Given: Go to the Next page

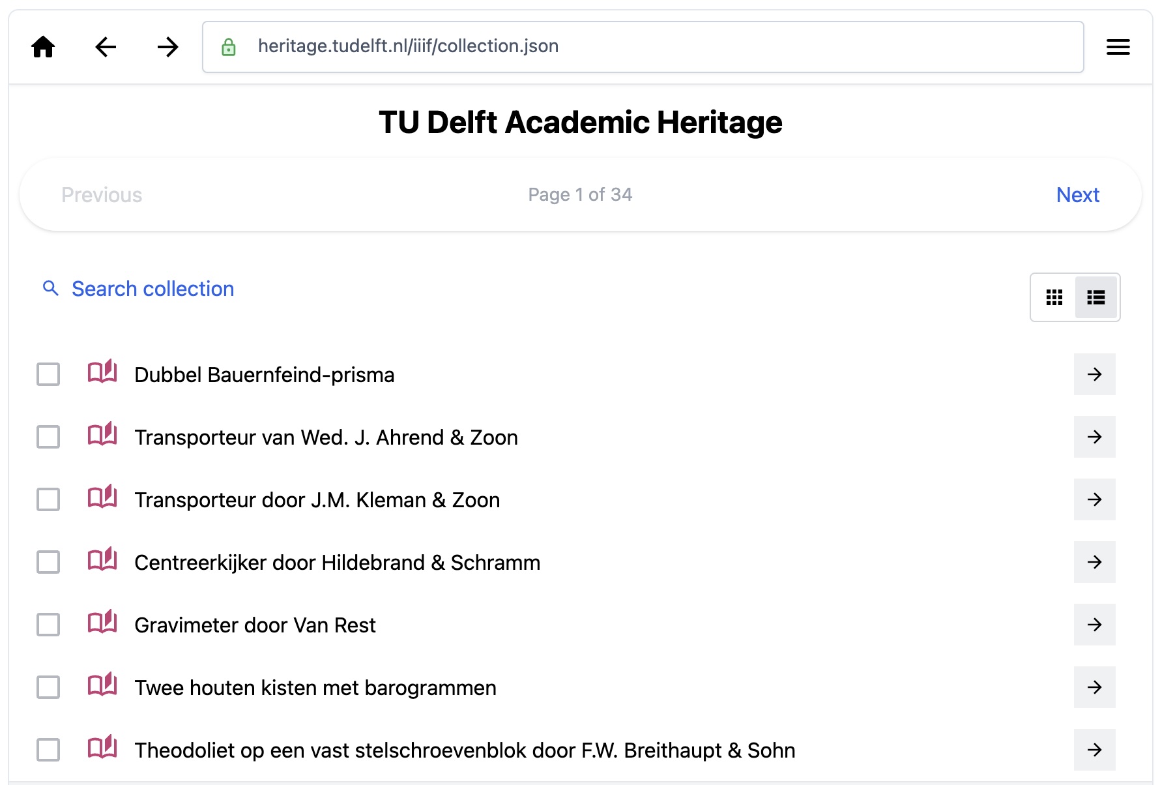Looking at the screenshot, I should [1078, 195].
